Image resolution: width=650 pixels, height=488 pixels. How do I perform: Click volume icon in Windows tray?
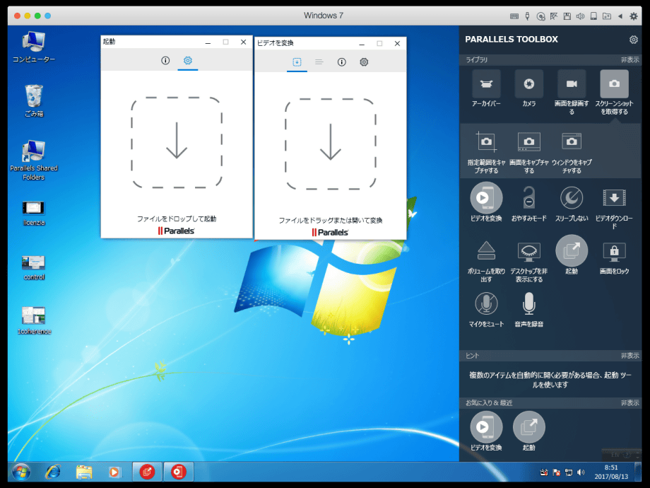581,472
